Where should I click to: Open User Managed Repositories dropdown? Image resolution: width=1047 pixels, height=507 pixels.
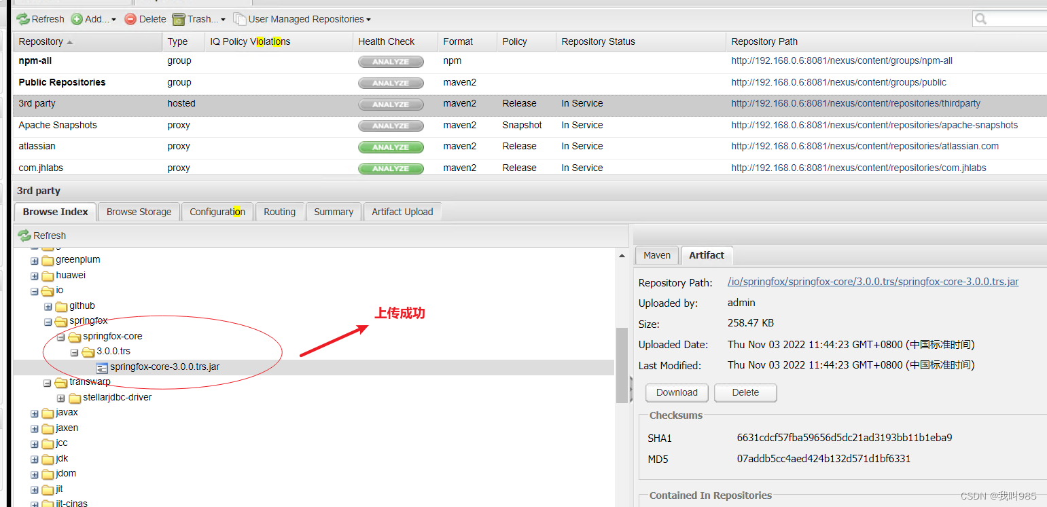[x=302, y=19]
